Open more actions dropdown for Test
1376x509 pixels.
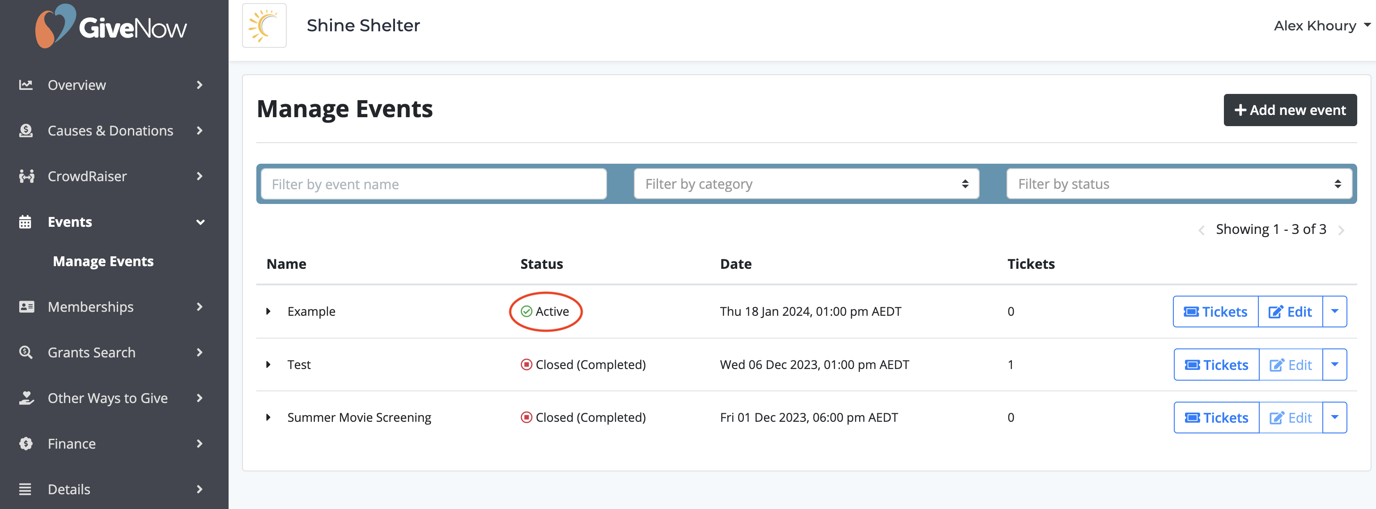point(1334,364)
